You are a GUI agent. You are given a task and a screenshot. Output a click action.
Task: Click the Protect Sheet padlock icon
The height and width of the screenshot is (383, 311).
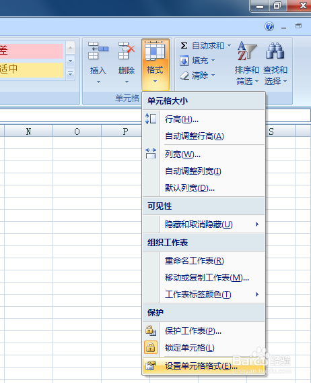[151, 330]
